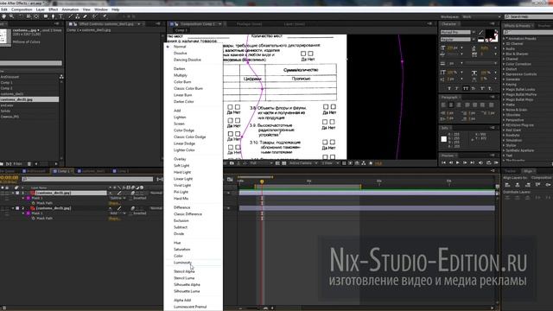553x311 pixels.
Task: Apply All Caps in Character panel
Action: (466, 88)
